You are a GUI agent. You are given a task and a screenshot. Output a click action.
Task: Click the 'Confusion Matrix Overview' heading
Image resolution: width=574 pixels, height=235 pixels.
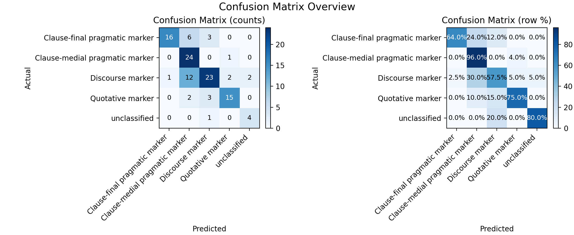[287, 7]
